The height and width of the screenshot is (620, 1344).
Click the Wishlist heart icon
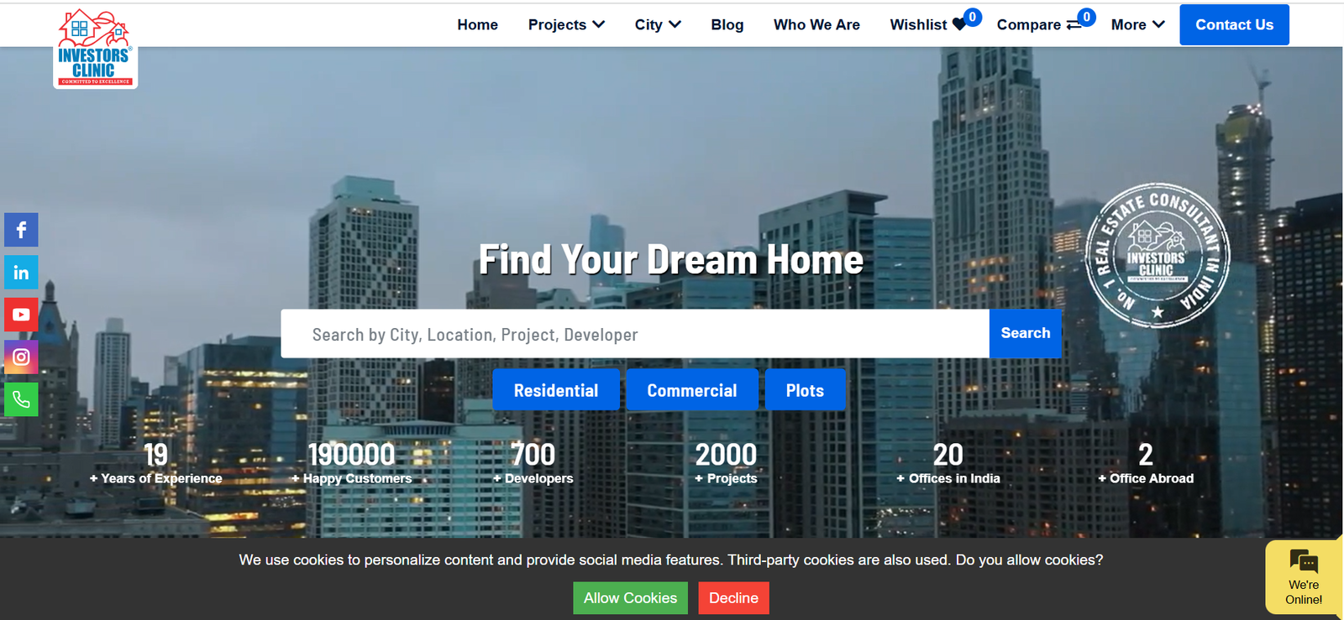click(958, 25)
